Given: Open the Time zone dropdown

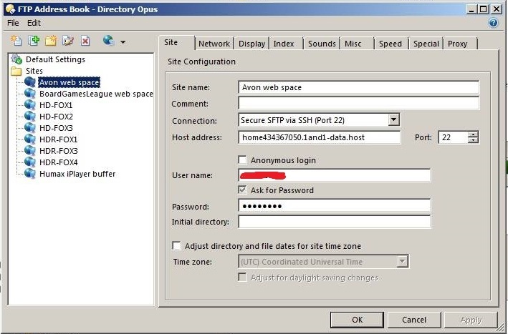Looking at the screenshot, I should (x=402, y=261).
